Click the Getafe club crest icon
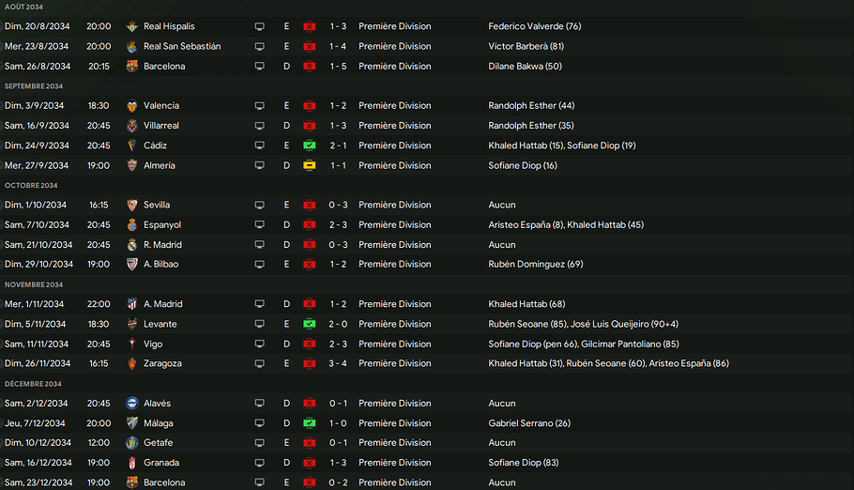 coord(132,443)
